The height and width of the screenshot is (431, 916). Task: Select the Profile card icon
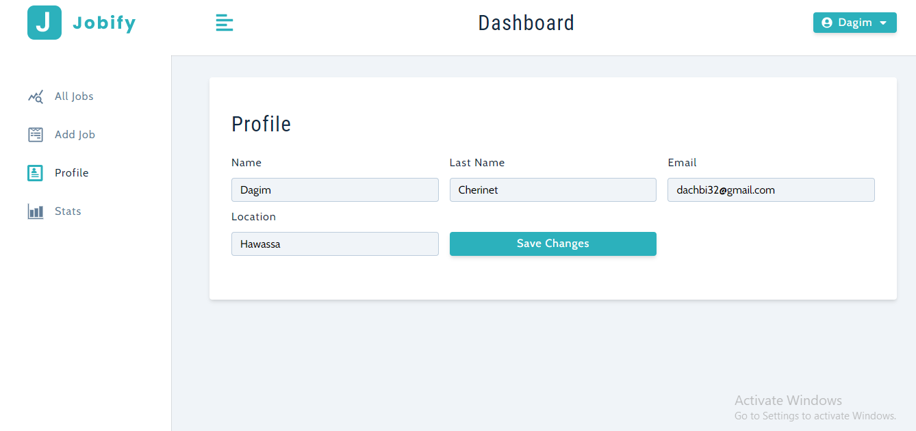(x=35, y=172)
